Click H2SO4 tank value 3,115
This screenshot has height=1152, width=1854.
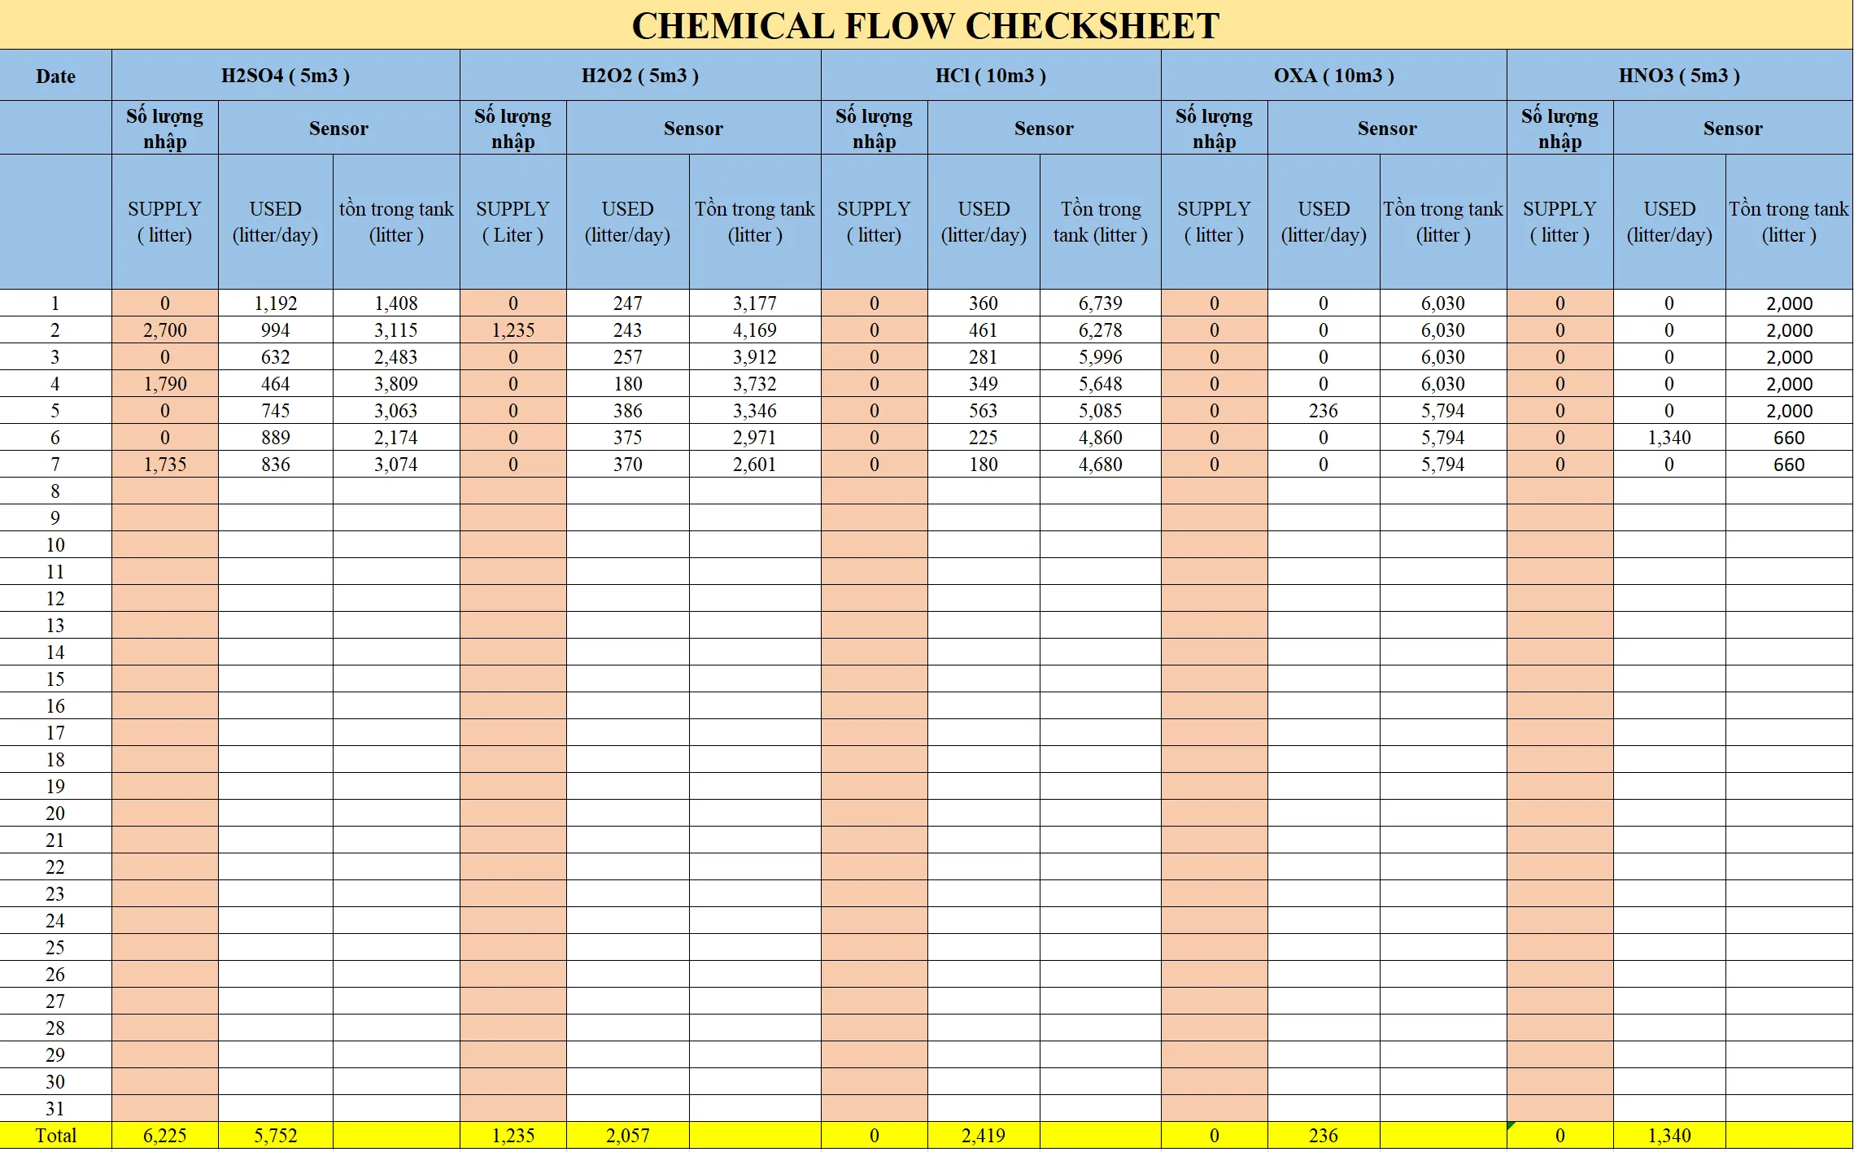[x=396, y=330]
